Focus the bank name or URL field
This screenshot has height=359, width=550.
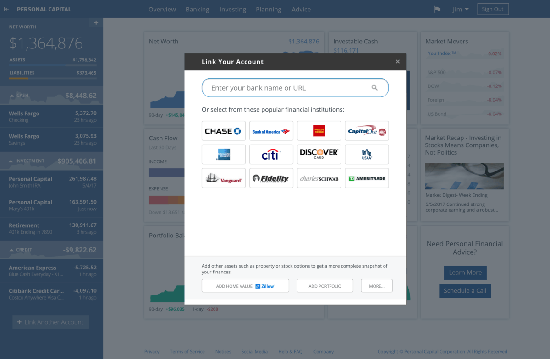[295, 88]
